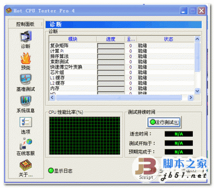Click the horizontal scrollbar thumb
This screenshot has width=214, height=188.
click(x=119, y=97)
